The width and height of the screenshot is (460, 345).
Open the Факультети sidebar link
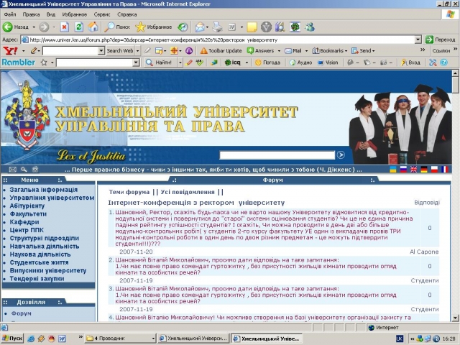(x=28, y=214)
